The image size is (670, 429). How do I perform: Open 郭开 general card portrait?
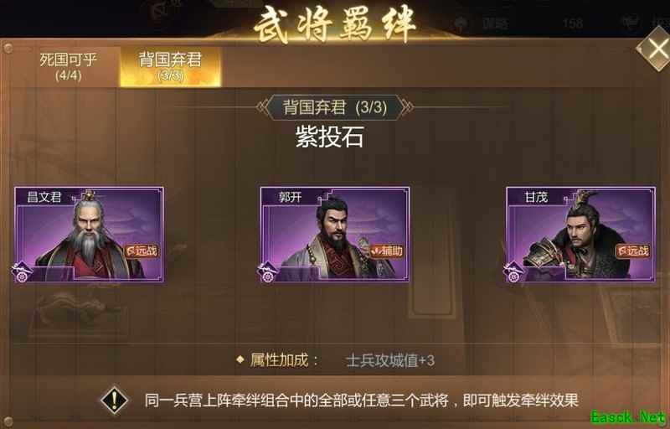(x=335, y=234)
